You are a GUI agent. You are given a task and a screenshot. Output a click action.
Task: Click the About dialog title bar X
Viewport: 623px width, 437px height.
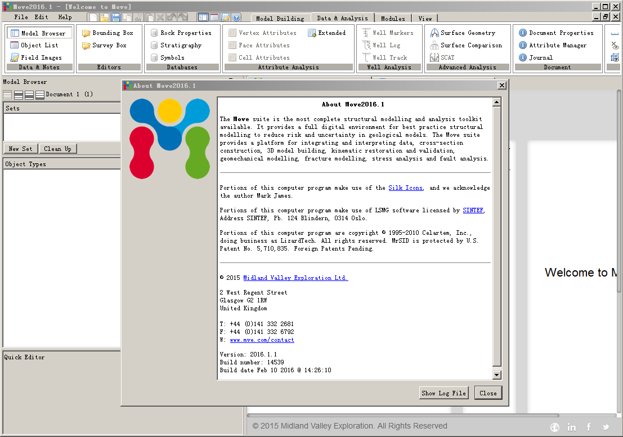502,86
